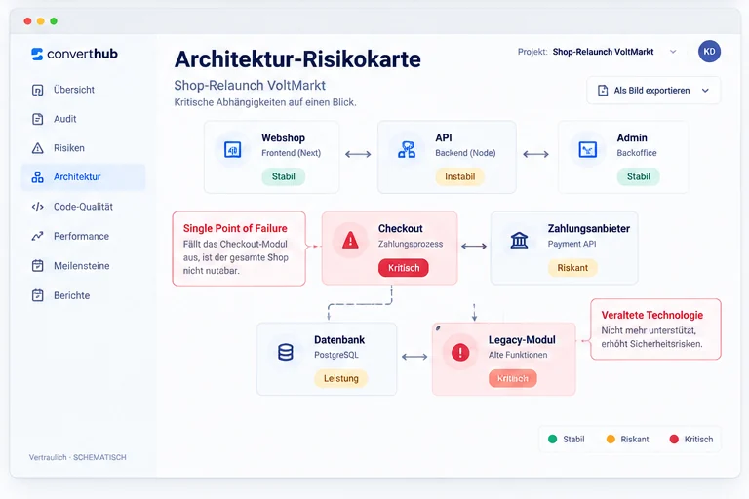Click the orange Riskant legend dot

click(x=611, y=440)
